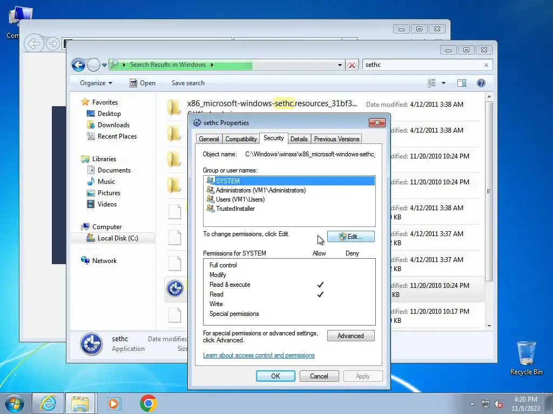Confirm with the OK button
The image size is (553, 414).
[275, 376]
